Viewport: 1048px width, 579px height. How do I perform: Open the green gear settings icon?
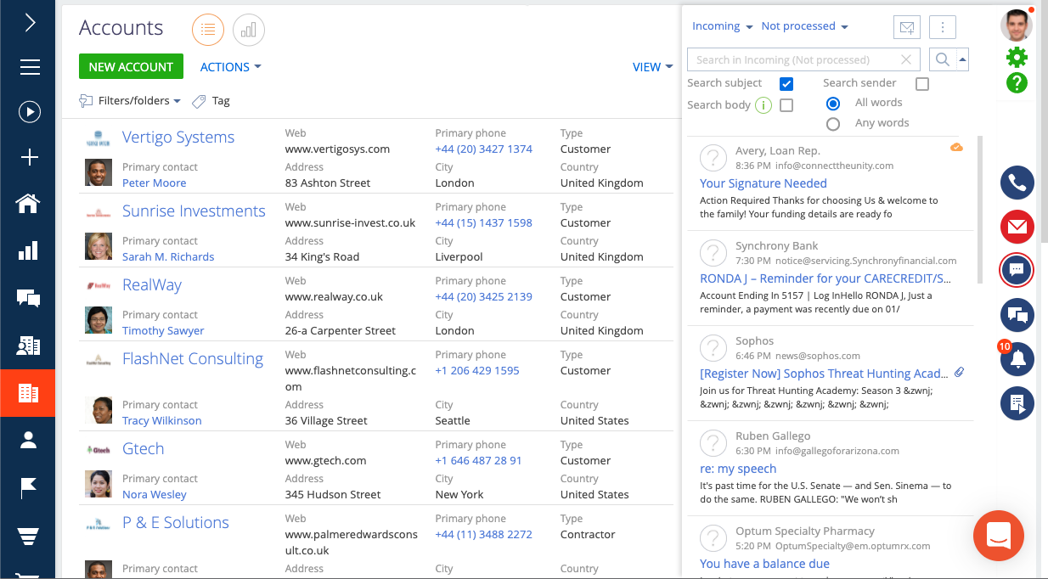[1017, 58]
